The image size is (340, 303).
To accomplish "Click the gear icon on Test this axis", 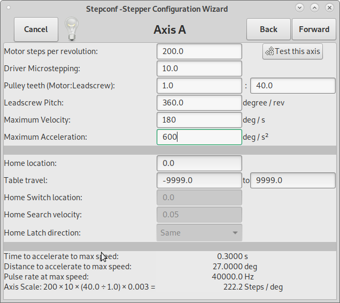I will (269, 51).
